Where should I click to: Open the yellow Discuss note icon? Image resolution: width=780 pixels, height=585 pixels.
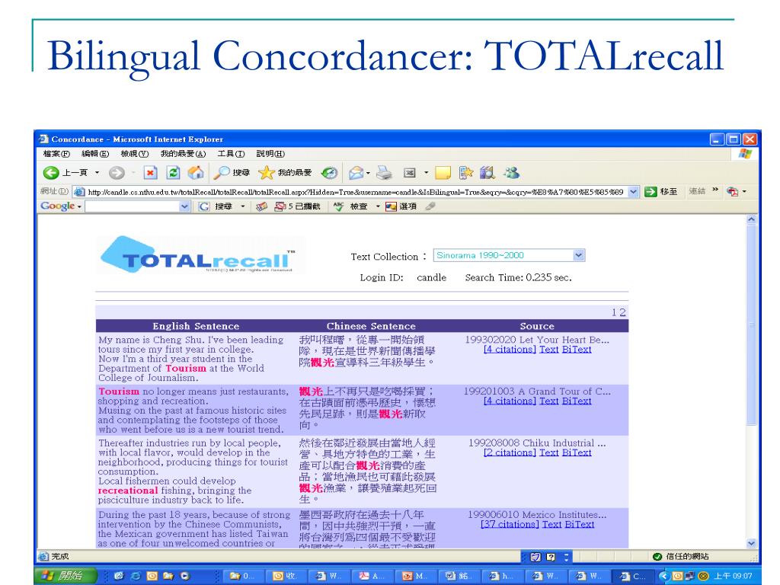[443, 173]
